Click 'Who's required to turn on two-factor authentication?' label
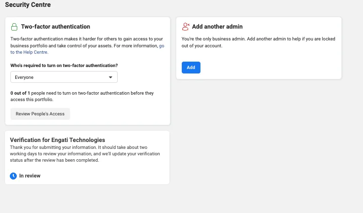The height and width of the screenshot is (213, 363). [x=64, y=66]
